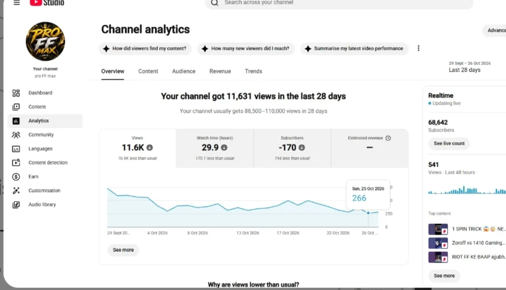
Task: Click 'How did viewers find my content?' chip
Action: click(x=145, y=49)
